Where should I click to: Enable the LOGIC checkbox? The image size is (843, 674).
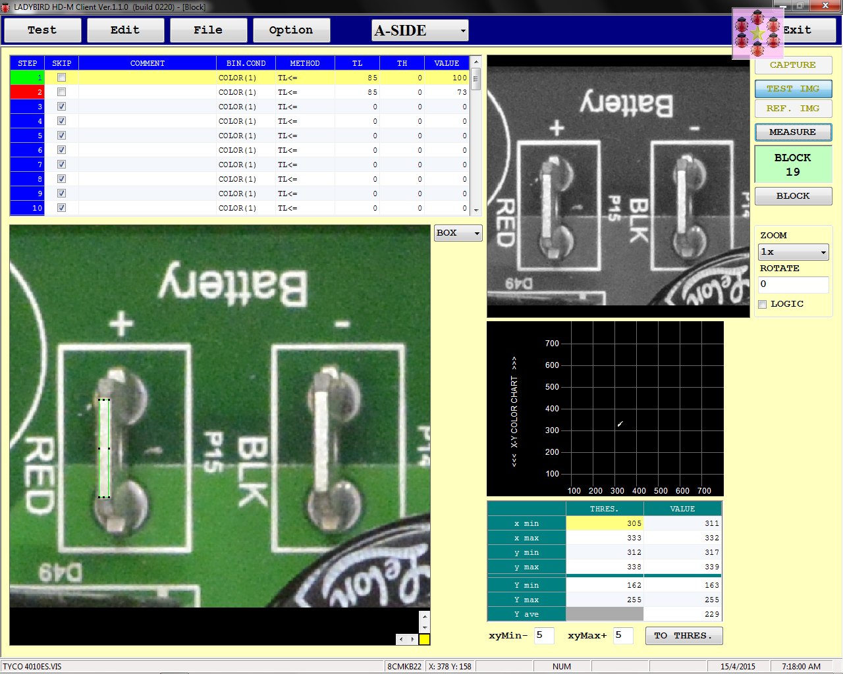coord(763,304)
